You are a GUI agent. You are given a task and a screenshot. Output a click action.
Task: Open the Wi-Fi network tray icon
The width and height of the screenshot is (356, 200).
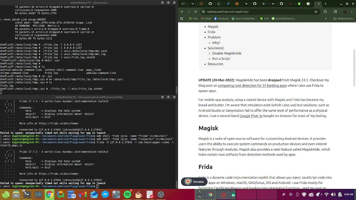(327, 194)
